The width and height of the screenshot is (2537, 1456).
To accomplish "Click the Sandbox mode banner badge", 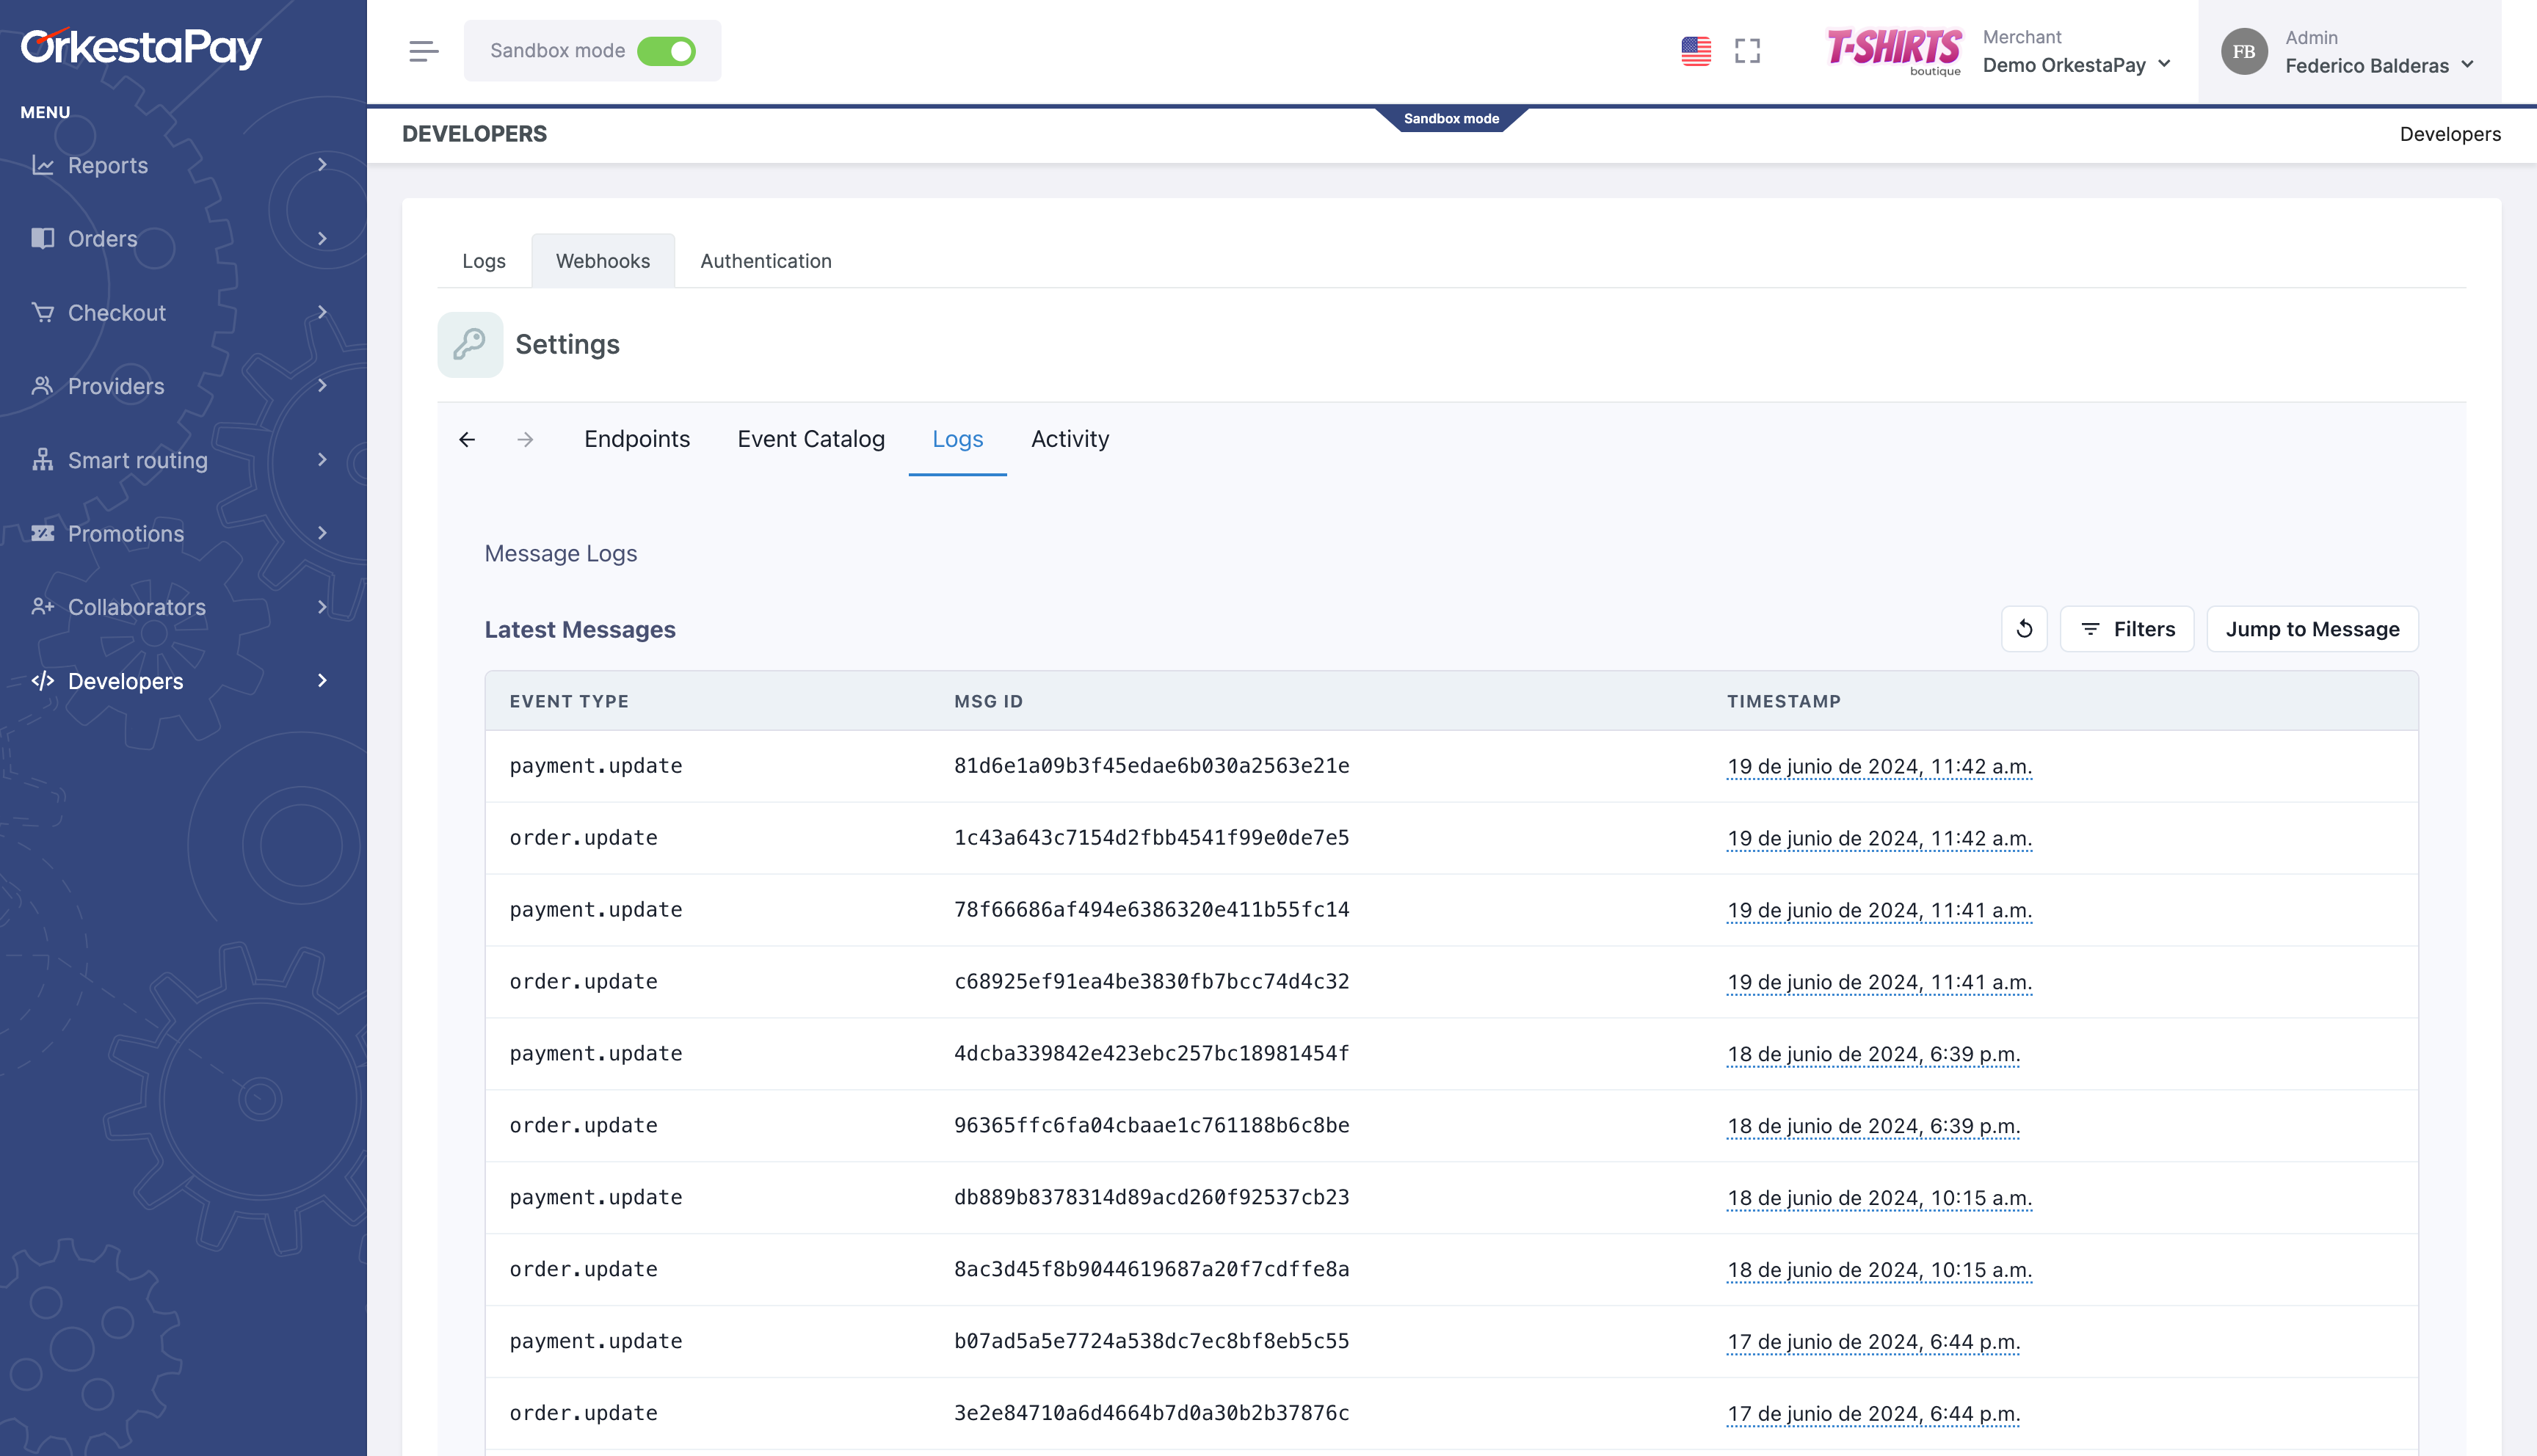I will (1451, 119).
